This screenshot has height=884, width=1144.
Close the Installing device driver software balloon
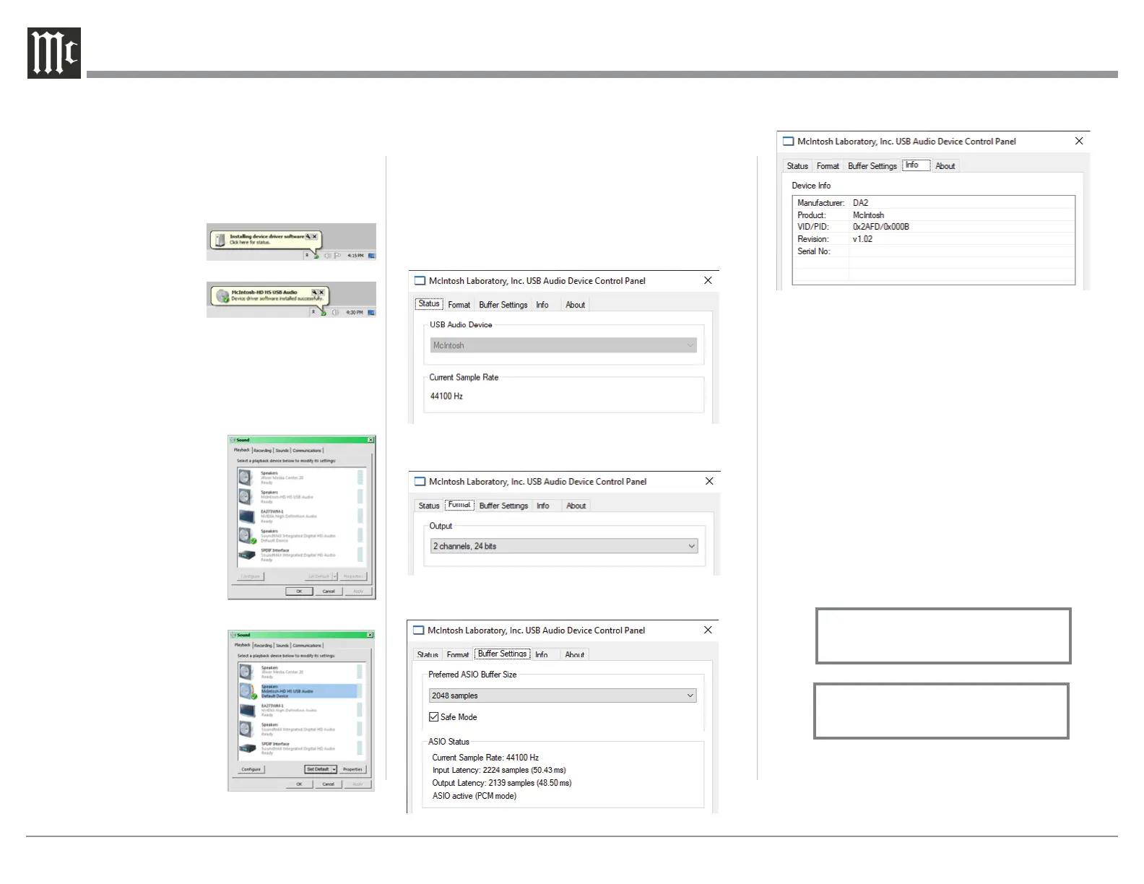(315, 236)
